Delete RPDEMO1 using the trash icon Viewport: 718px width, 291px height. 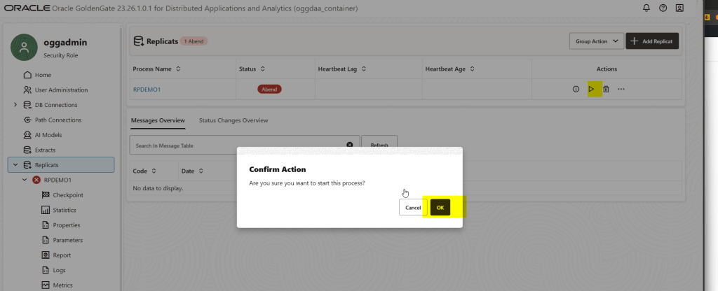(606, 89)
